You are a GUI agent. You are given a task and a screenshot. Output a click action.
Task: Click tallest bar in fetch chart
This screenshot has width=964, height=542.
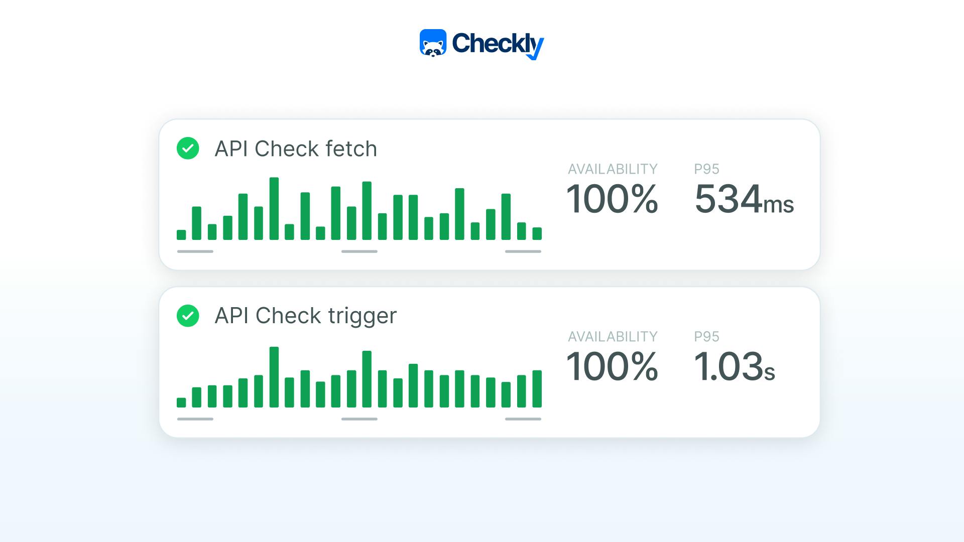pos(274,209)
